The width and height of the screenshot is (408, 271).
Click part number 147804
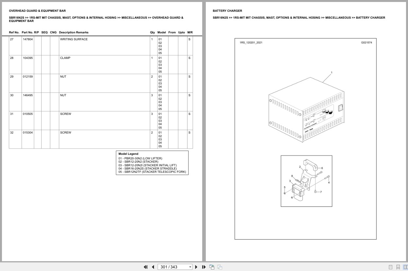pos(27,39)
